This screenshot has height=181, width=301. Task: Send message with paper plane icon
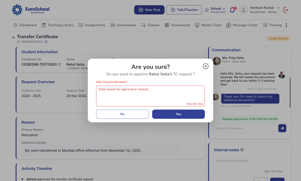(282, 128)
